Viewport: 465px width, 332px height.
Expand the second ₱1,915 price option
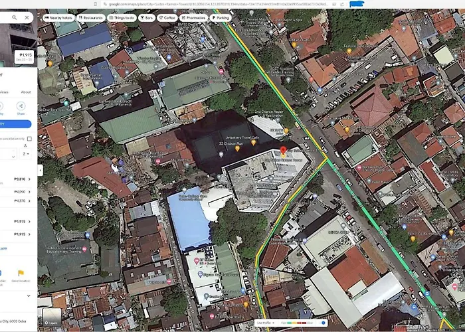point(29,234)
